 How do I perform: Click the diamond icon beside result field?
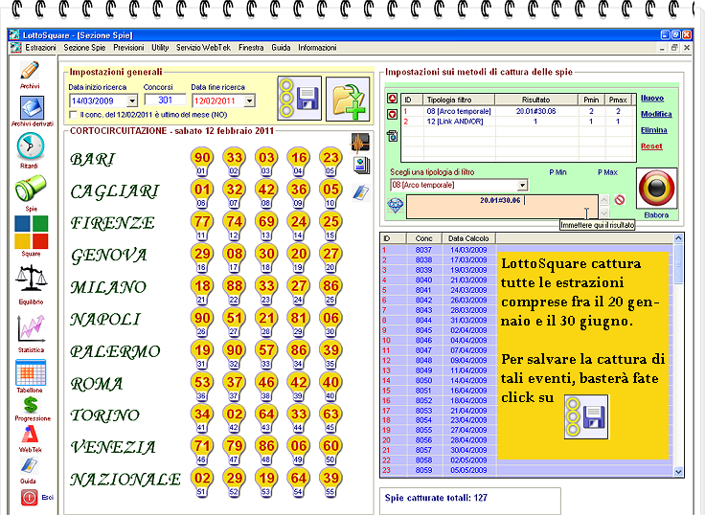[x=395, y=206]
